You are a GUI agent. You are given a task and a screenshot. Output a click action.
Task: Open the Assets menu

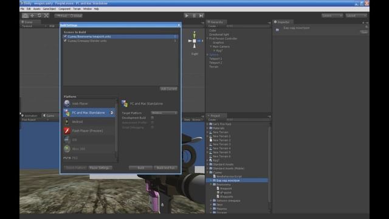(x=36, y=9)
